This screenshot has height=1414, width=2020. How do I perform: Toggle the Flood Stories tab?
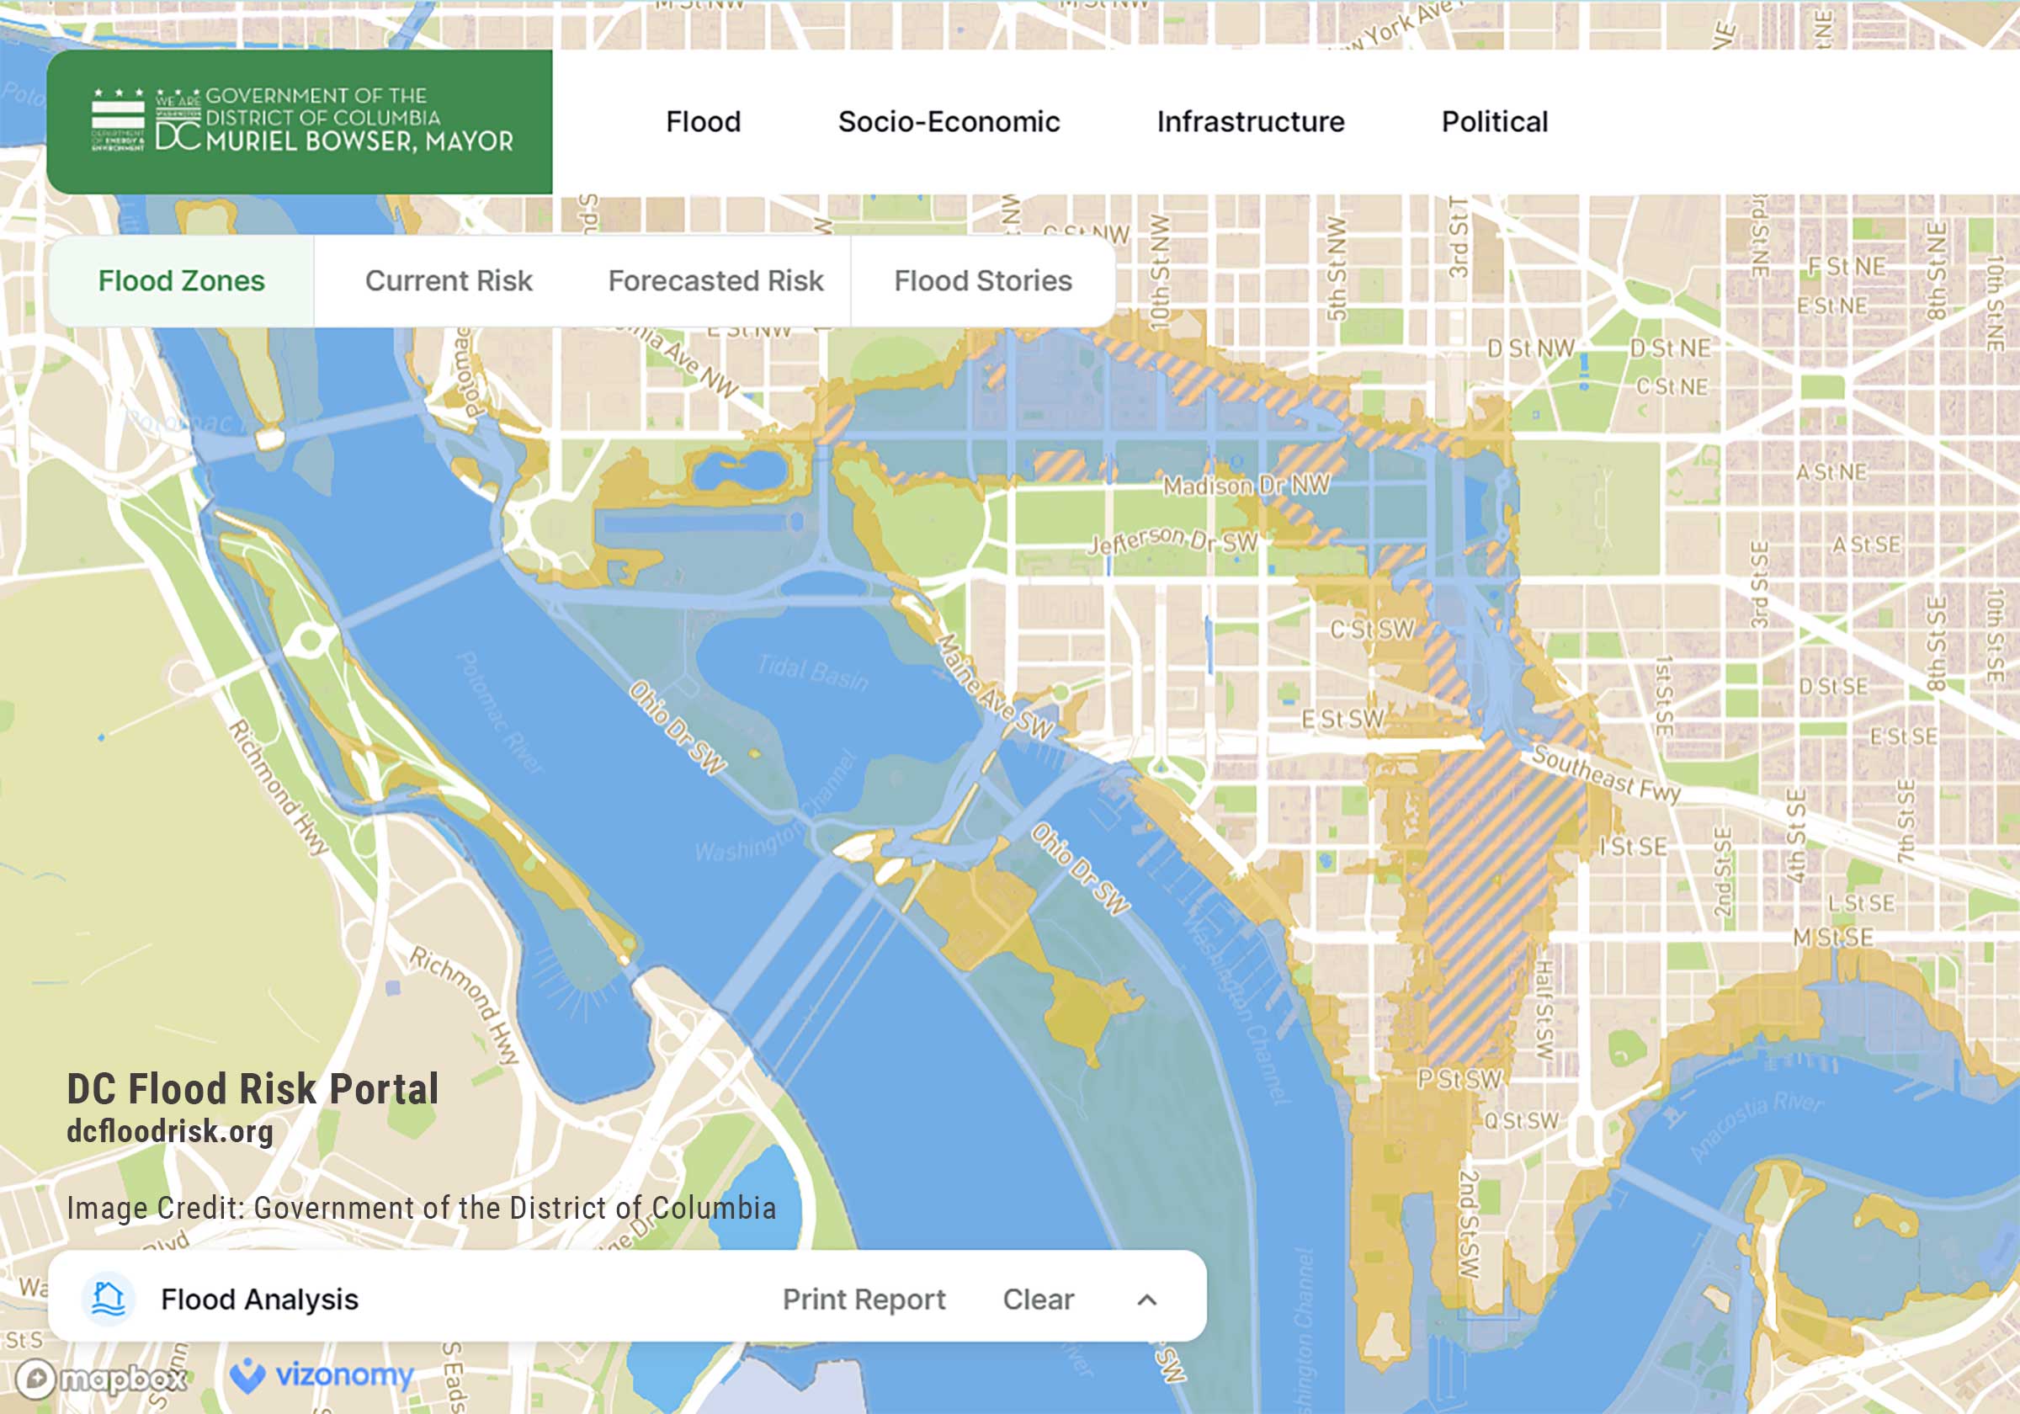[982, 283]
